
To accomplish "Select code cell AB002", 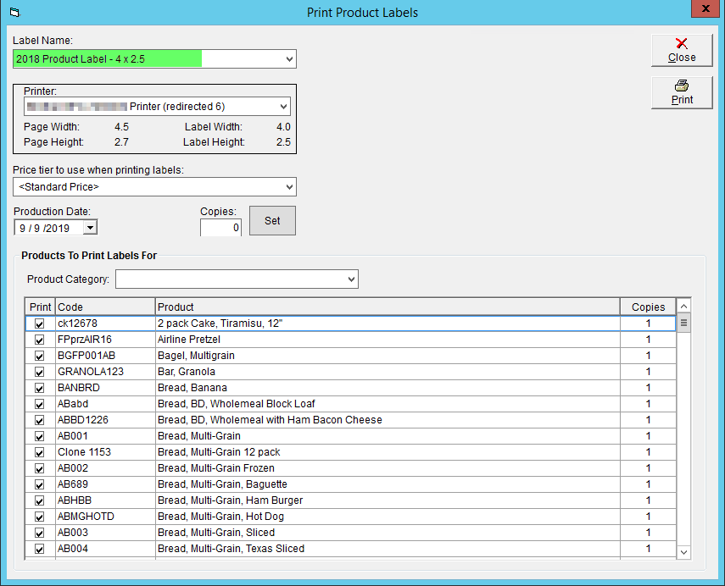I will click(x=105, y=468).
